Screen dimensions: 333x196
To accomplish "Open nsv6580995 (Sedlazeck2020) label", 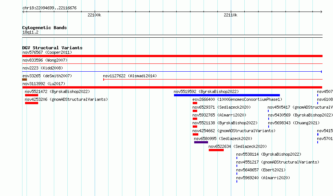I will tap(223, 139).
